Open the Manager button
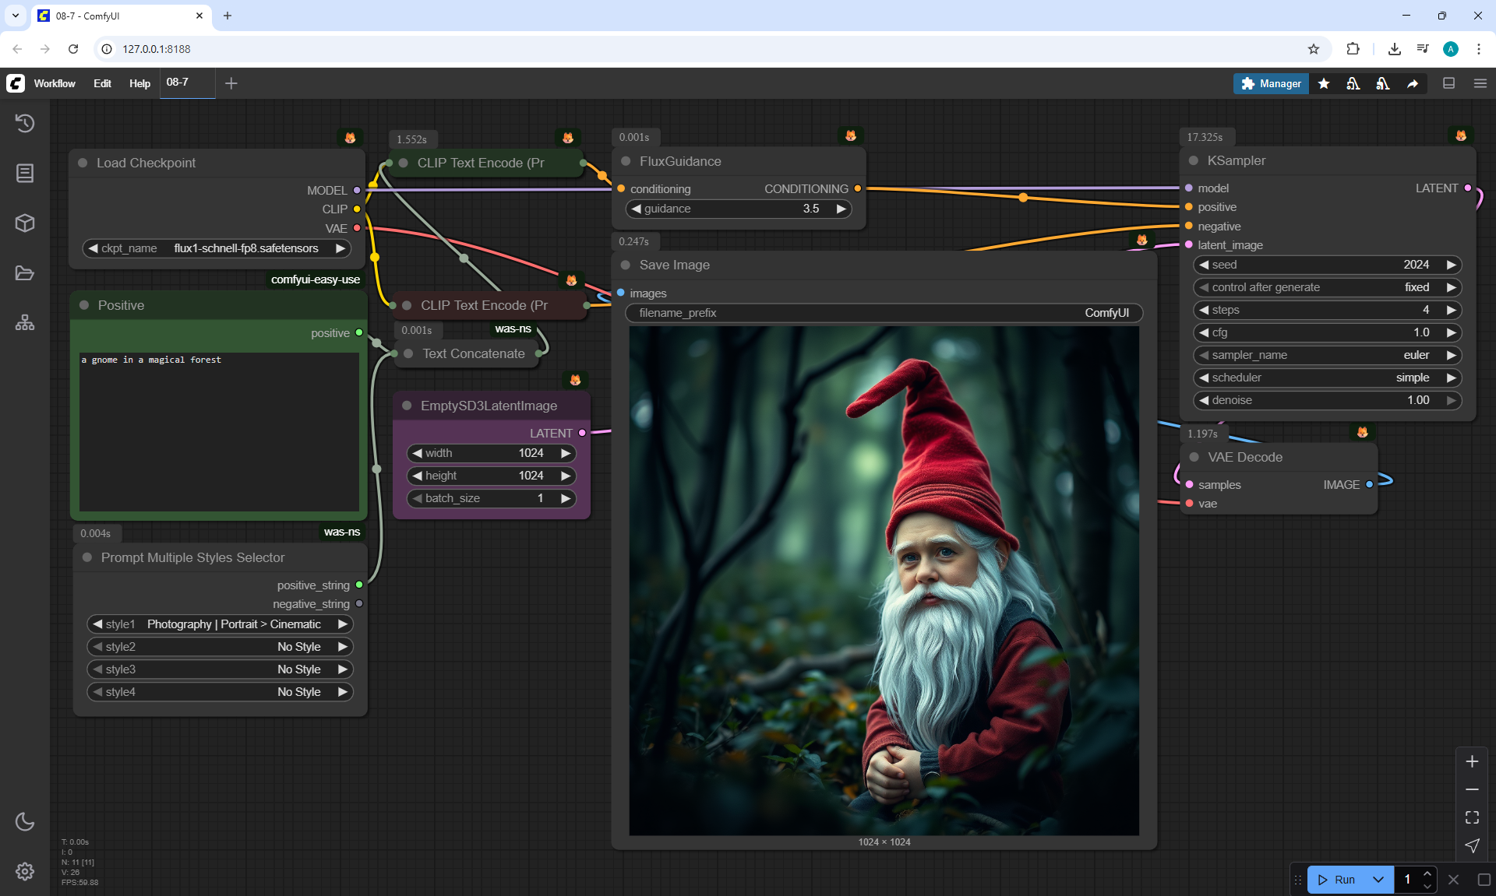1496x896 pixels. coord(1271,83)
